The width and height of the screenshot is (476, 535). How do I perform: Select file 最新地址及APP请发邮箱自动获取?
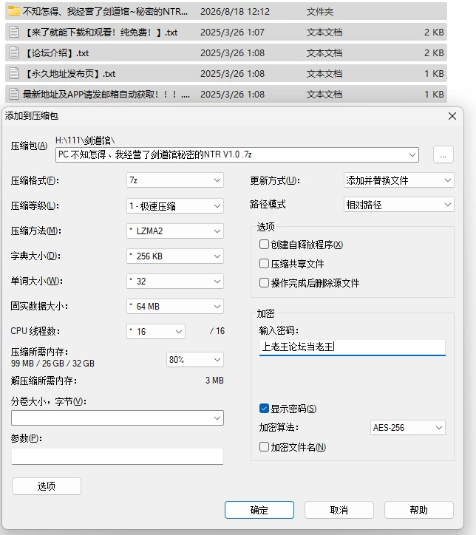point(106,94)
